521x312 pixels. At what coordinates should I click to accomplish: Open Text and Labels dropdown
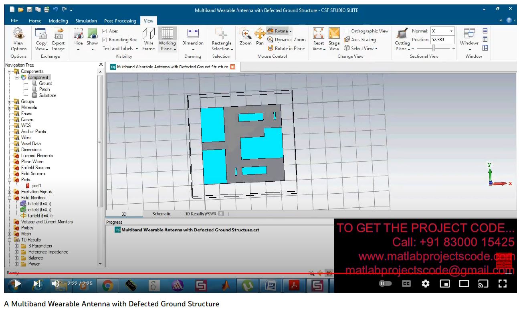tap(120, 49)
